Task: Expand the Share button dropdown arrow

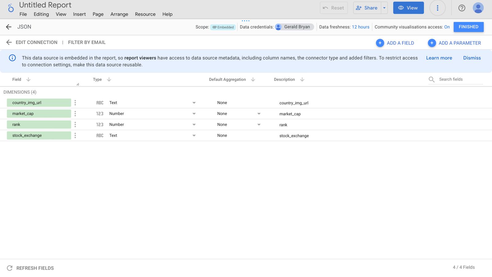Action: point(384,8)
